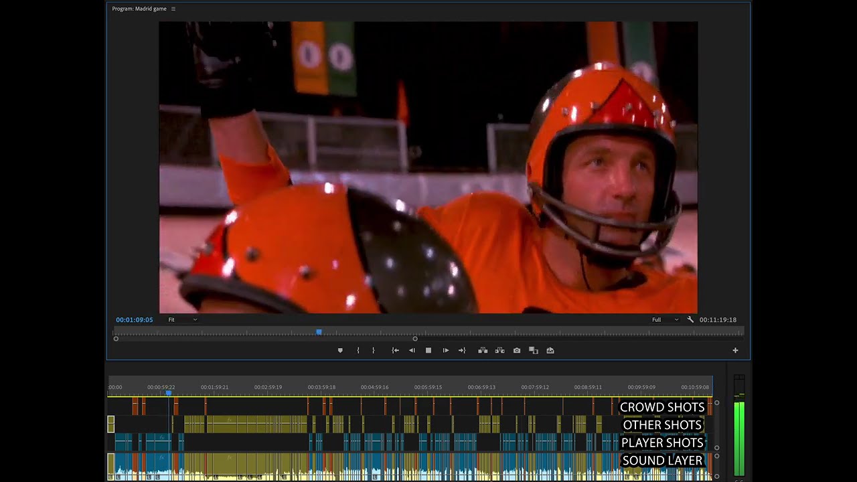Click 00:07:59:12 on the timeline ruler
This screenshot has height=482, width=857.
535,387
